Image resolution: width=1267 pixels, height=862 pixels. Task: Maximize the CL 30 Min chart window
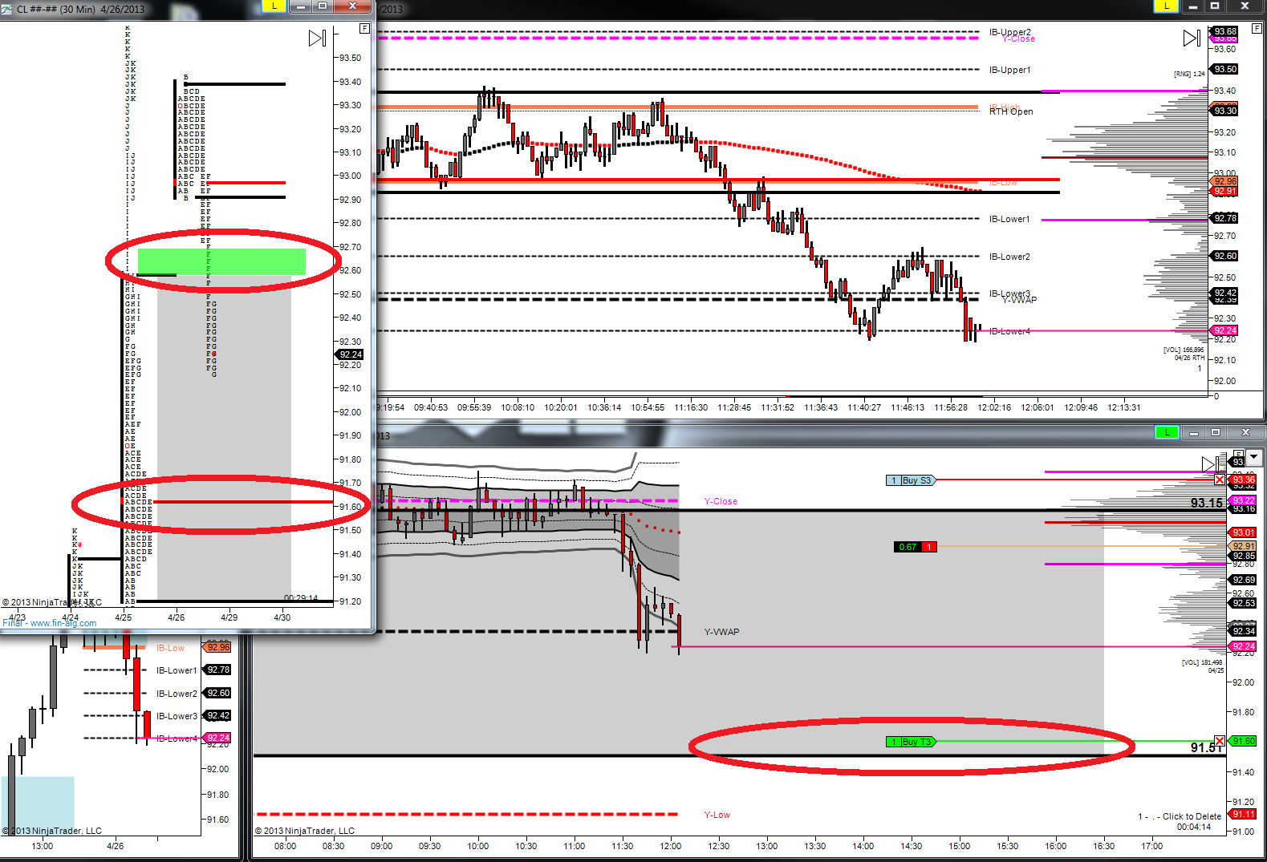[323, 6]
